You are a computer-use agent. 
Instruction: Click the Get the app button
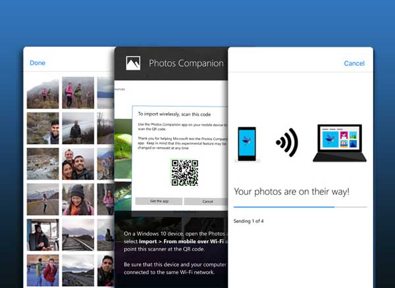[x=159, y=201]
